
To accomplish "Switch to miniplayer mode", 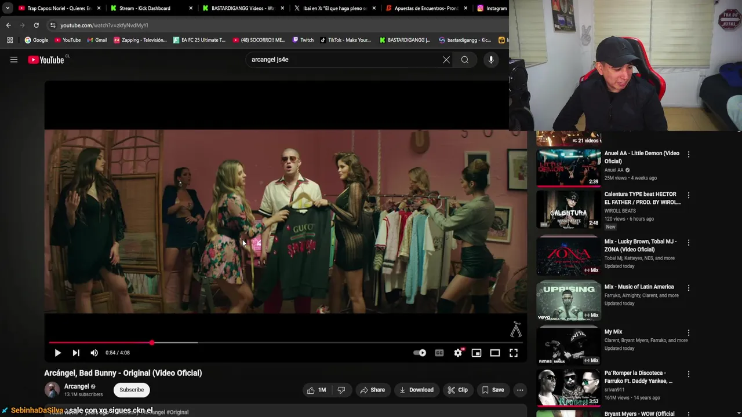I will 477,353.
